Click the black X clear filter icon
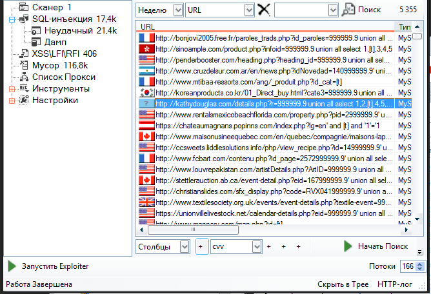 coord(264,10)
